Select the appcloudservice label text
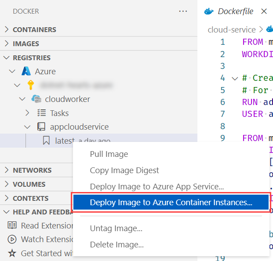Image resolution: width=273 pixels, height=261 pixels. (80, 127)
